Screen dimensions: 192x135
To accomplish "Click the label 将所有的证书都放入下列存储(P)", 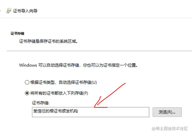I will point(59,93).
